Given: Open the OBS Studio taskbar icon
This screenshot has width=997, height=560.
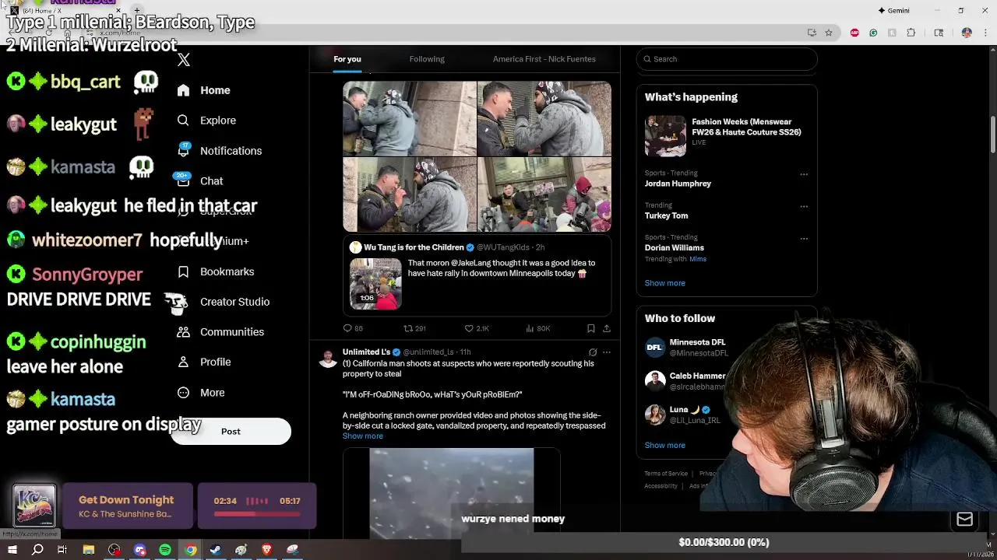Looking at the screenshot, I should (x=114, y=550).
